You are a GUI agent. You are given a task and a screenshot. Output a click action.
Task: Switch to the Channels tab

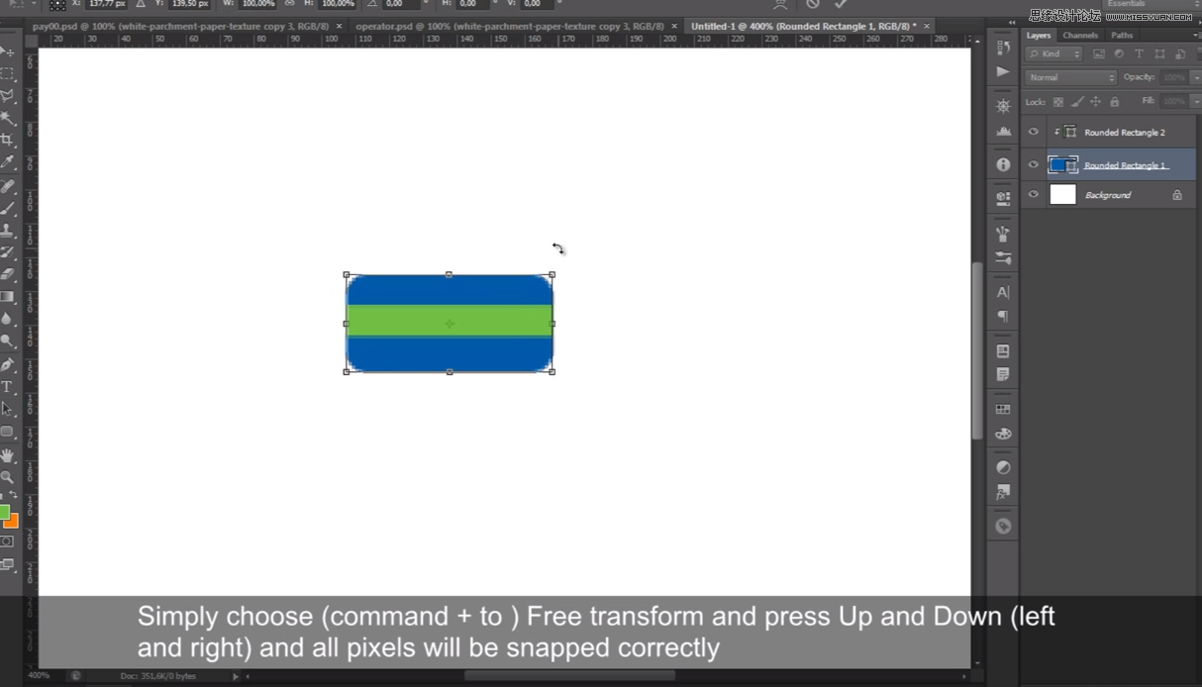click(1080, 35)
